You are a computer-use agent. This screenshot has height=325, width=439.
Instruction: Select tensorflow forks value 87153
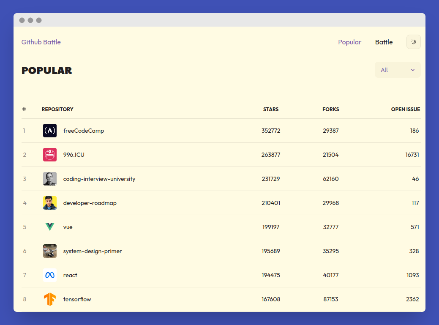(x=331, y=299)
